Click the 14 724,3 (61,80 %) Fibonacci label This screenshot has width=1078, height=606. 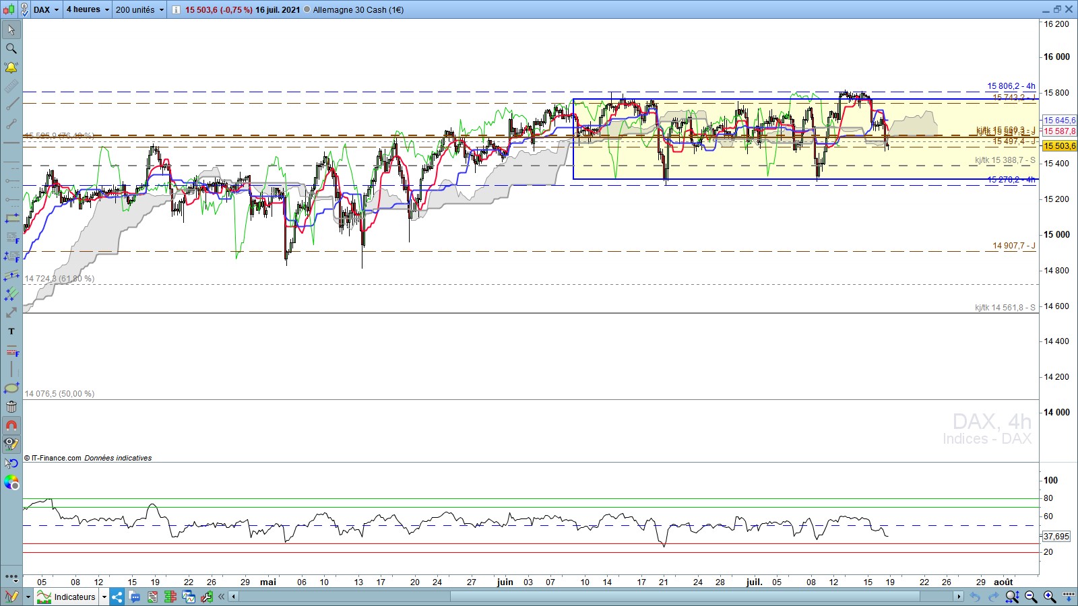[60, 279]
